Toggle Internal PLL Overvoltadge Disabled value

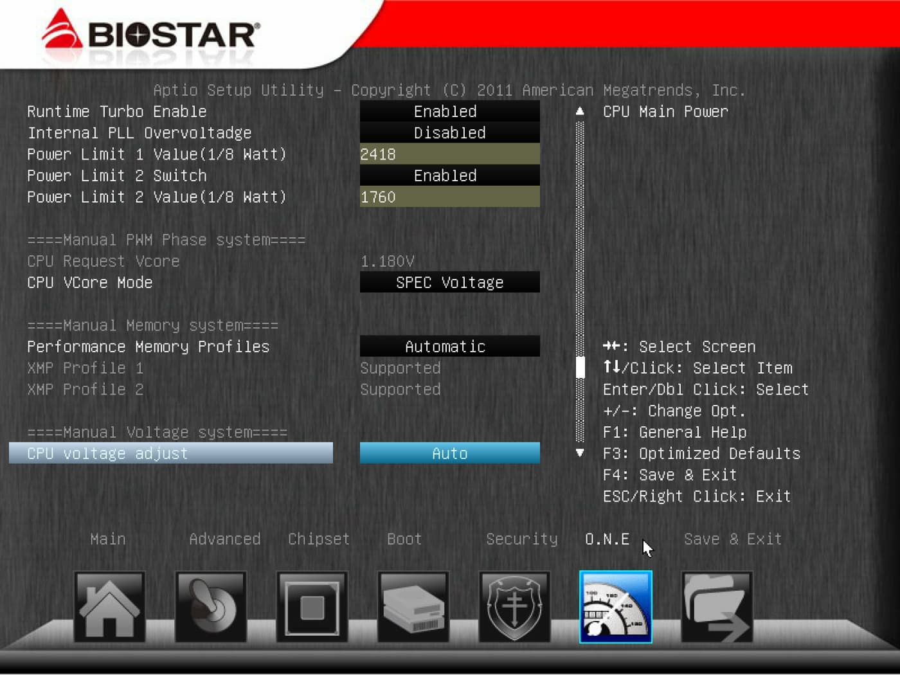[x=450, y=132]
